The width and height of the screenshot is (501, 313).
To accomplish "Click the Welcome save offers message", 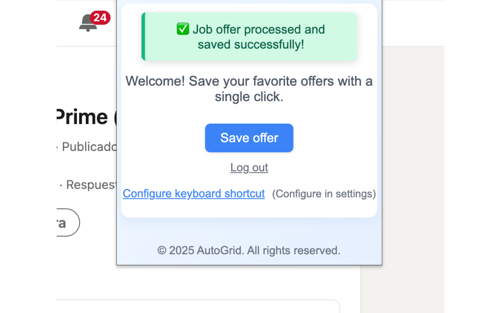I will 249,89.
